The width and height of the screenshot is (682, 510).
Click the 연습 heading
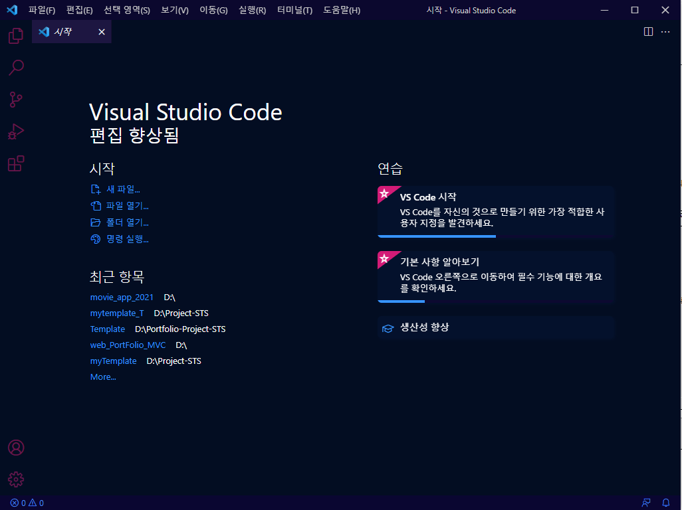(x=390, y=169)
